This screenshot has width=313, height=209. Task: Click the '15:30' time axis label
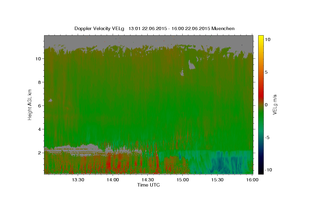[217, 180]
